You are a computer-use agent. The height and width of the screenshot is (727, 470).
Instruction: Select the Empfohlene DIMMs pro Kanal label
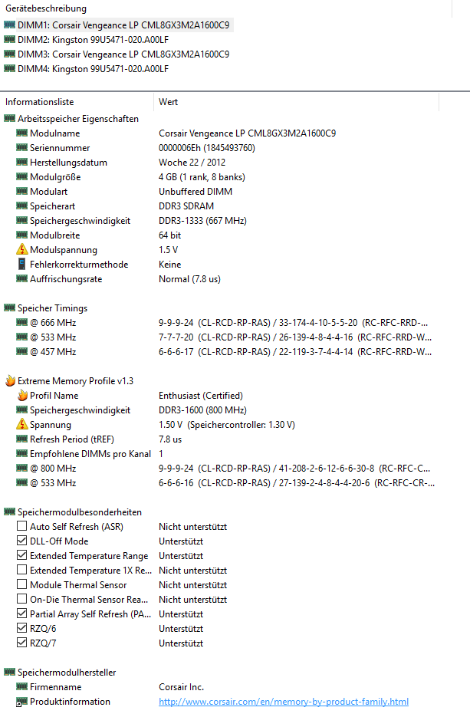click(90, 454)
